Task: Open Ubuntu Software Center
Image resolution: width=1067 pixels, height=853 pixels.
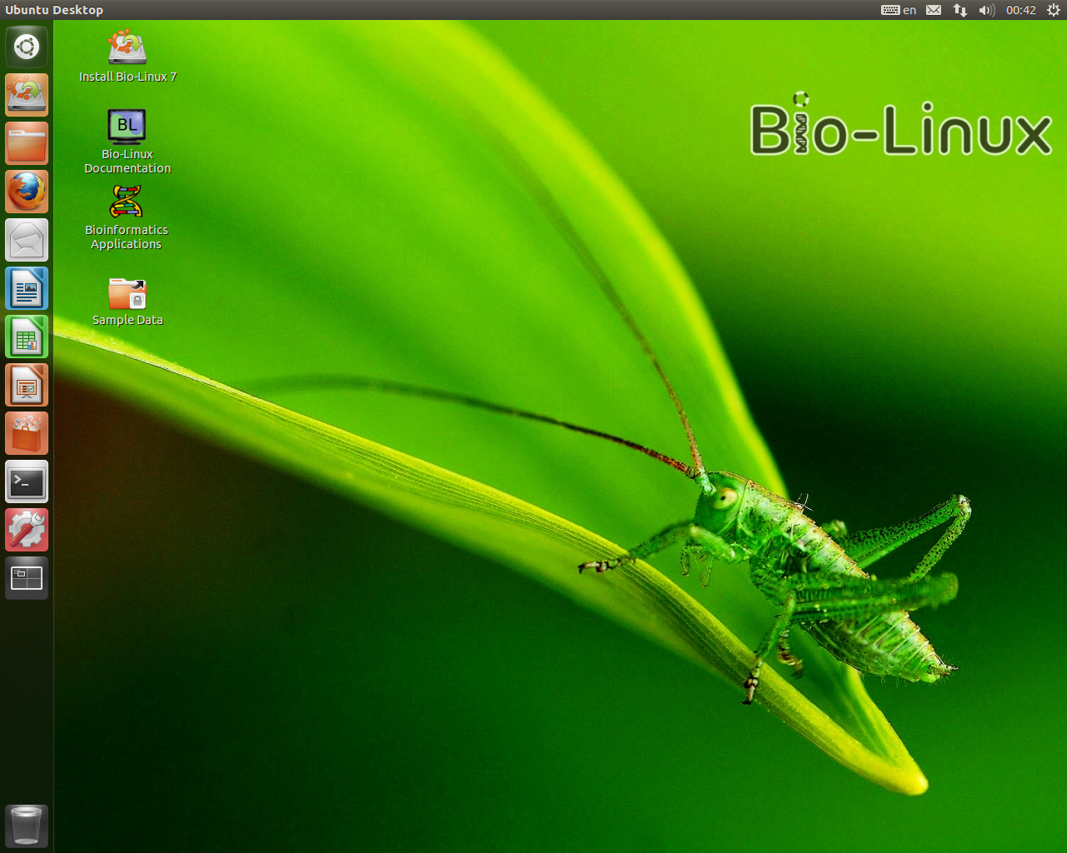Action: coord(27,433)
